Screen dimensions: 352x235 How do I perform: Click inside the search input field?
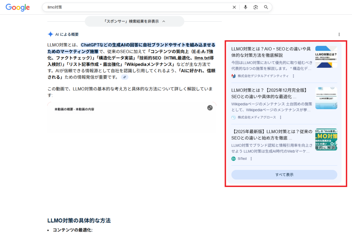[x=137, y=7]
